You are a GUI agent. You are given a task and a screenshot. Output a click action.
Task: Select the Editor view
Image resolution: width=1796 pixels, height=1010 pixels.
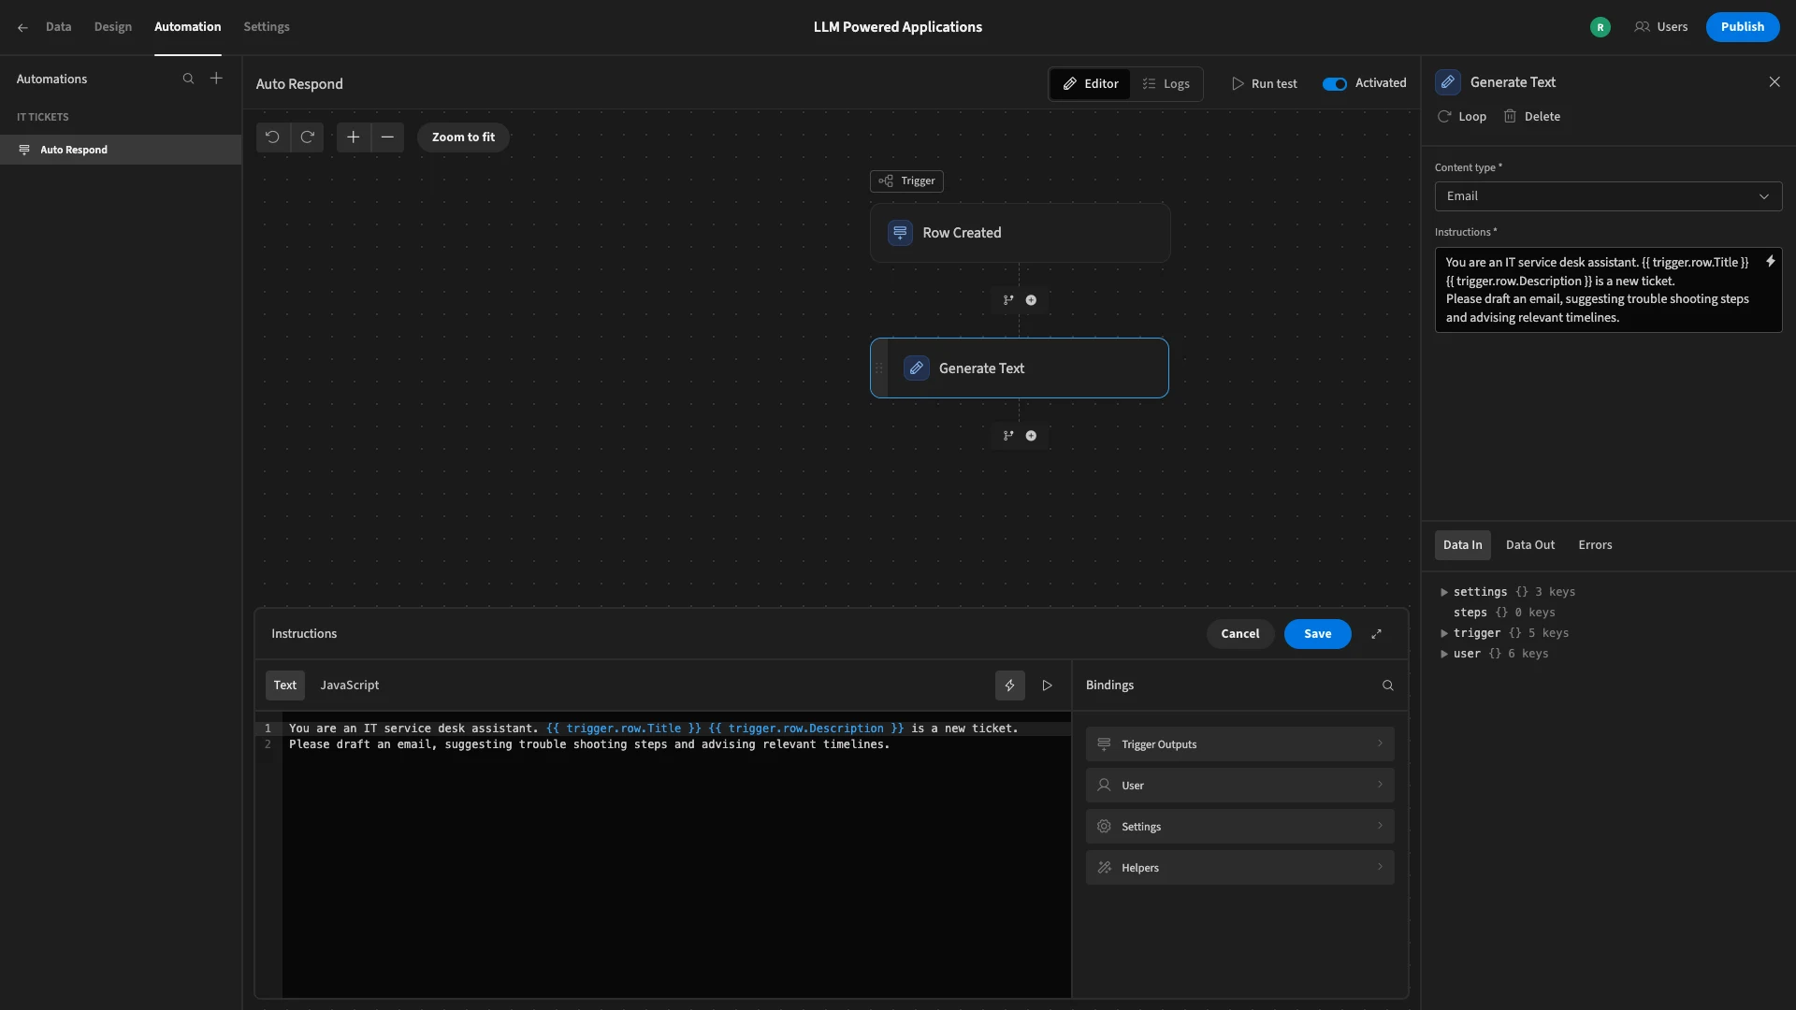click(x=1091, y=84)
